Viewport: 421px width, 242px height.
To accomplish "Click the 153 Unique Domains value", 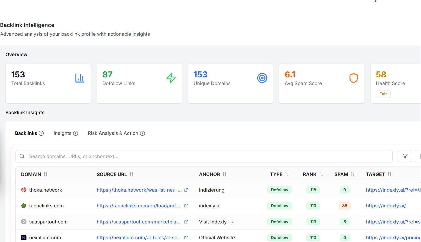I will click(201, 74).
